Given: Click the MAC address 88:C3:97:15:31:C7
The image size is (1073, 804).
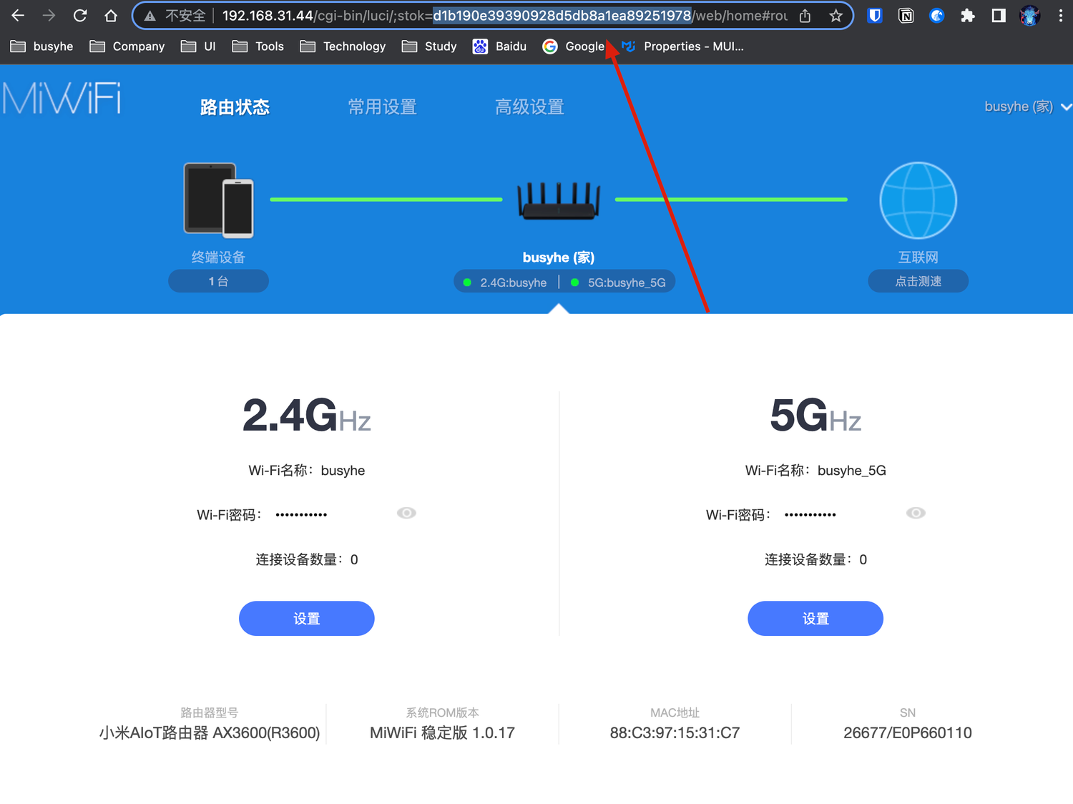Looking at the screenshot, I should pos(675,732).
